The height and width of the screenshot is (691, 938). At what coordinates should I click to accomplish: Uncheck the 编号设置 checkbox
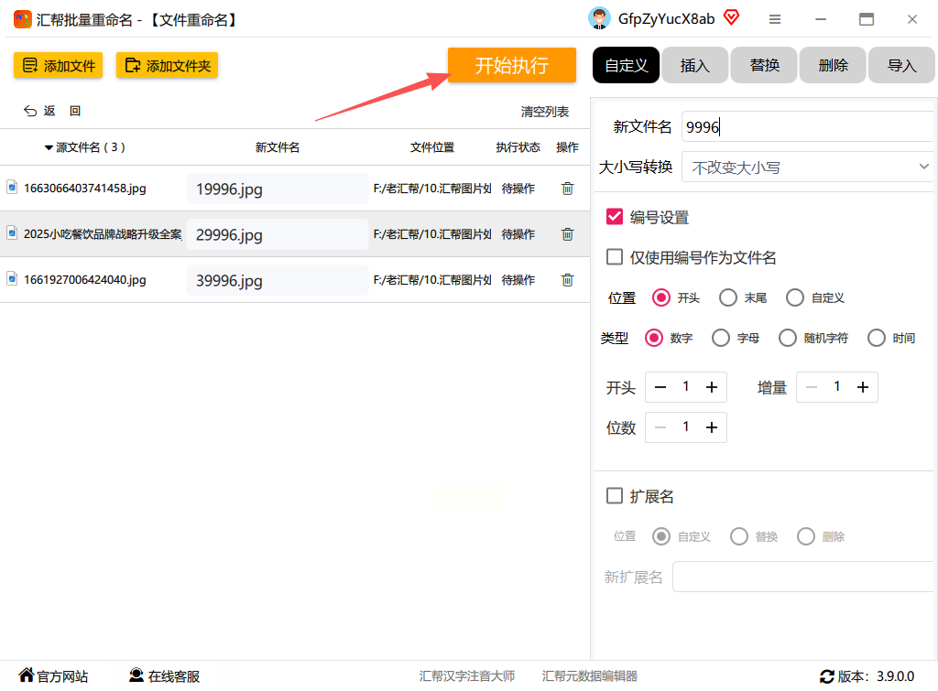click(x=615, y=216)
